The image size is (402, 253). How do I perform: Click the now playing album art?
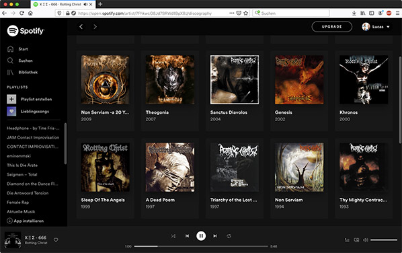(13, 240)
